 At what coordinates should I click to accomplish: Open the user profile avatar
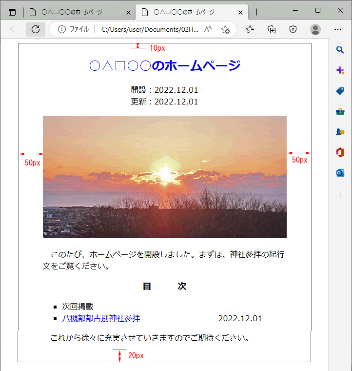315,29
